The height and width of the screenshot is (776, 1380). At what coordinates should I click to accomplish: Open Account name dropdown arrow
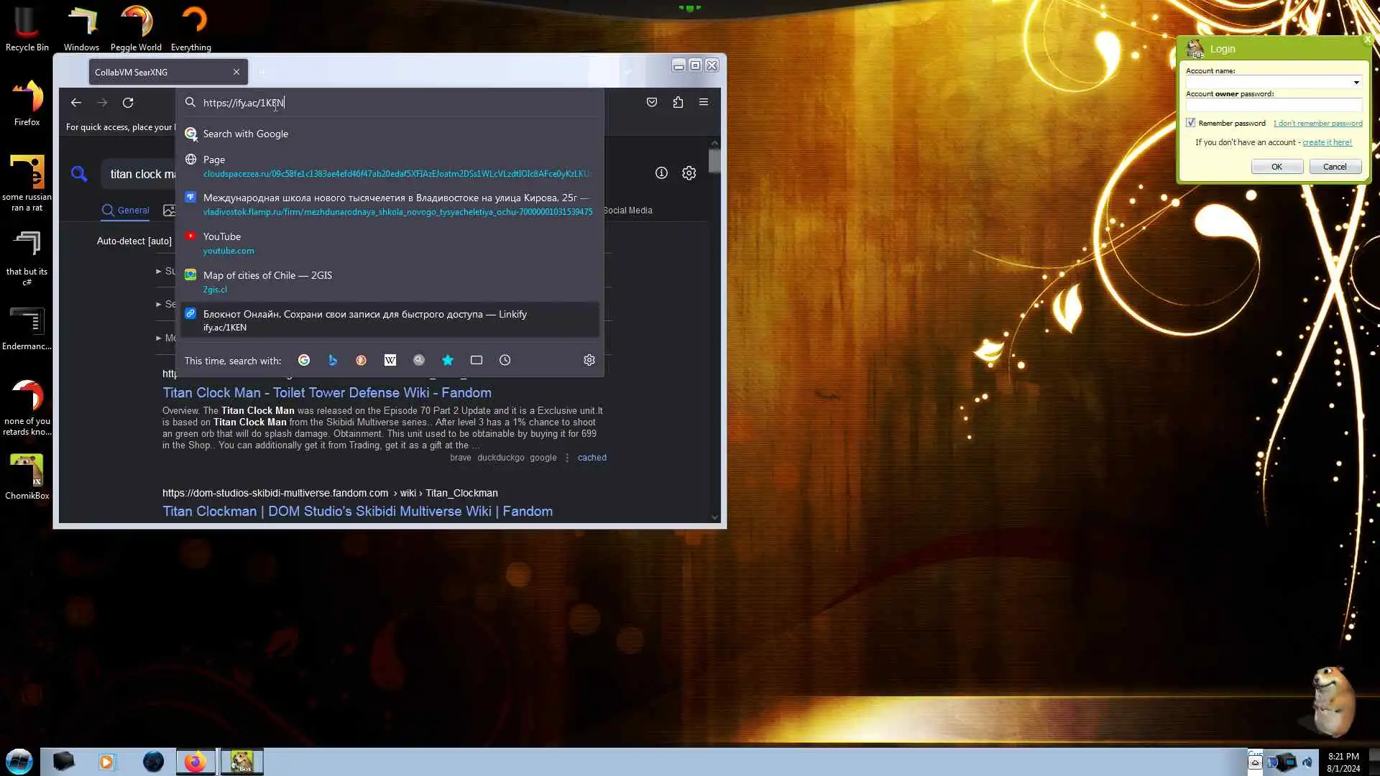1356,82
